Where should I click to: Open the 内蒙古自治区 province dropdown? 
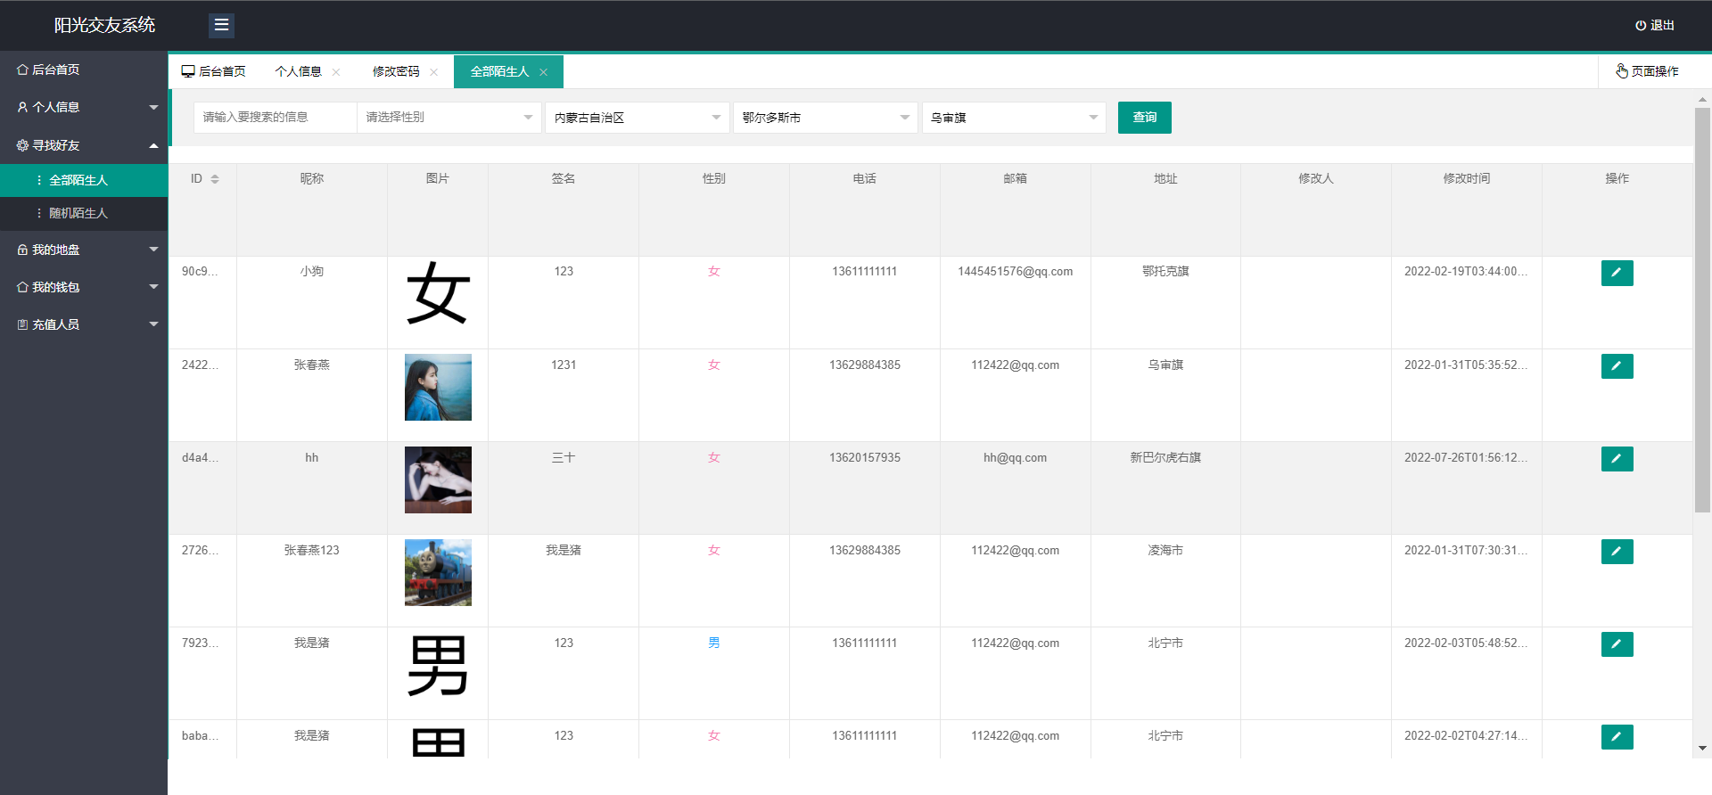pyautogui.click(x=637, y=118)
